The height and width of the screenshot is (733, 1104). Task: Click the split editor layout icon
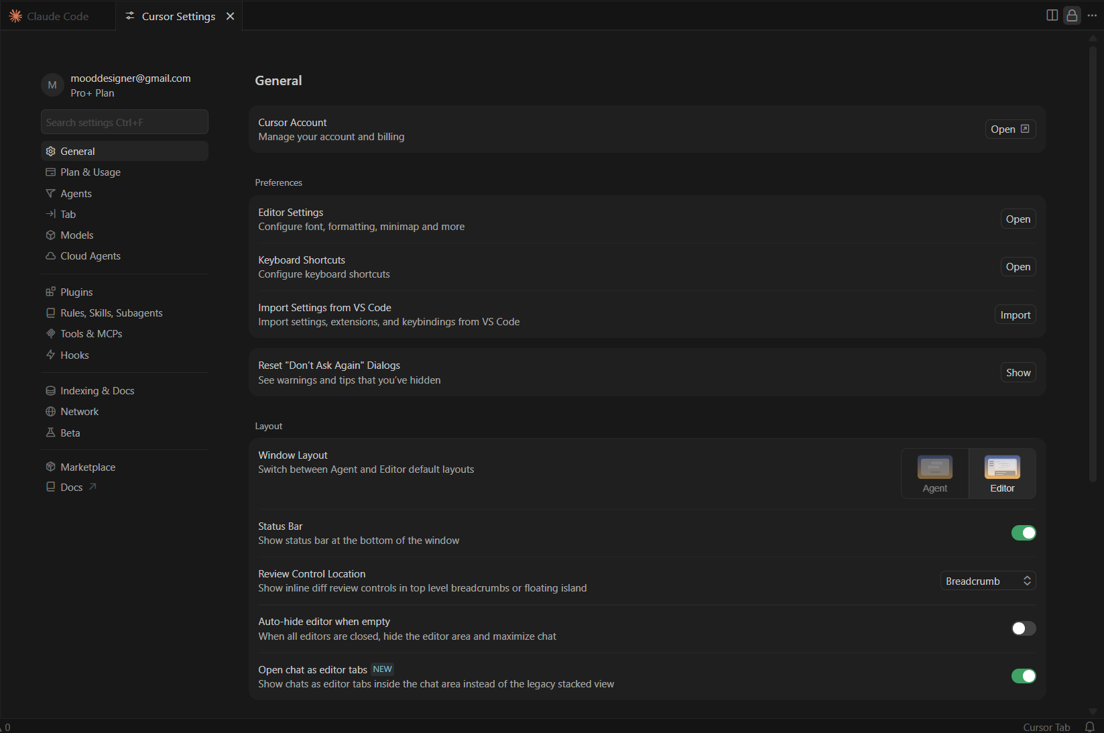[1052, 15]
